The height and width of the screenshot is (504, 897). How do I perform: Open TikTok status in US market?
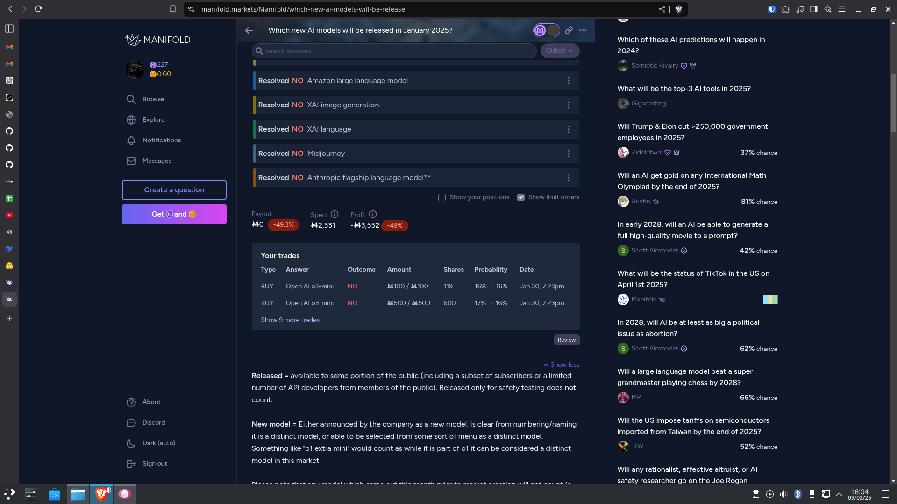pyautogui.click(x=693, y=279)
